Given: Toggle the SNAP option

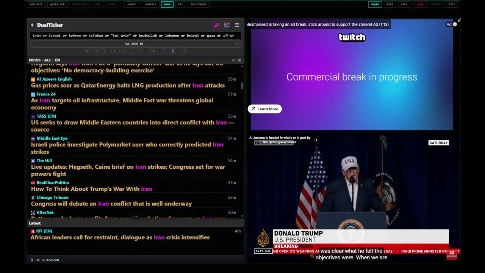Looking at the screenshot, I should pyautogui.click(x=167, y=5).
